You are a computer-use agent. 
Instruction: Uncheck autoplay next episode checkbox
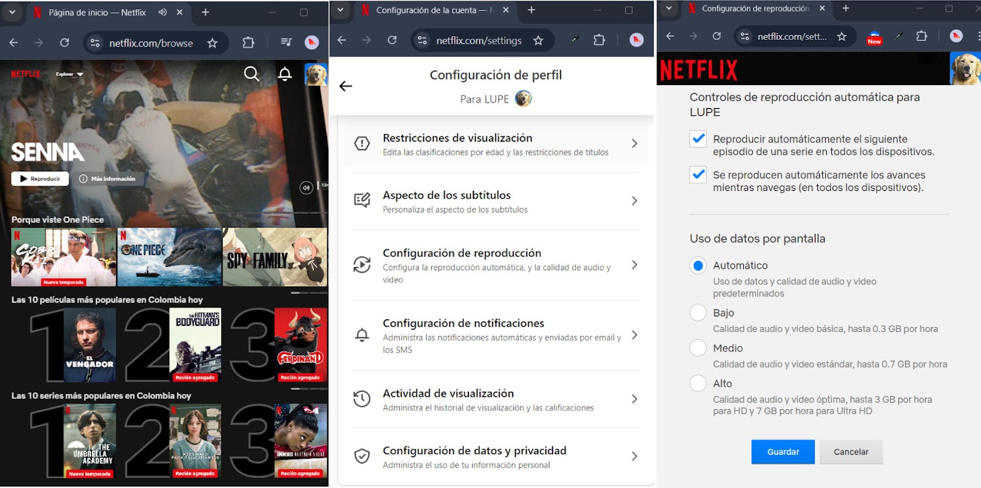click(x=698, y=139)
